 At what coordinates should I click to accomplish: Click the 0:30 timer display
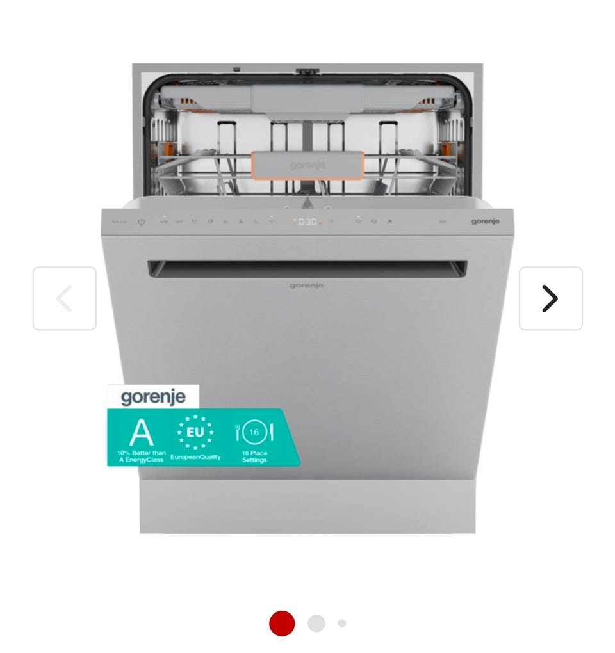click(x=307, y=222)
